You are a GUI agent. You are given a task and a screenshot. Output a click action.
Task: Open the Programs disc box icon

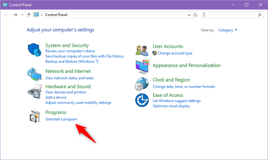(x=35, y=116)
